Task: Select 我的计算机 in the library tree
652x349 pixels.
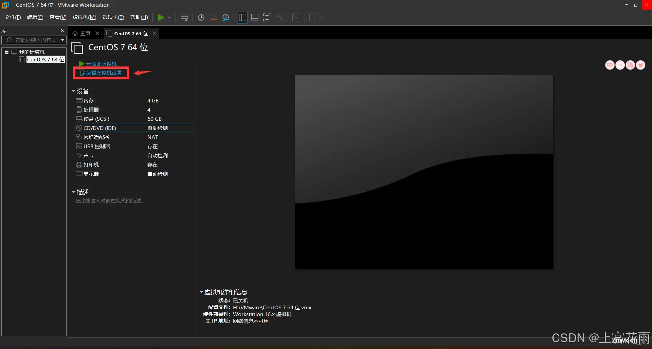Action: coord(32,52)
